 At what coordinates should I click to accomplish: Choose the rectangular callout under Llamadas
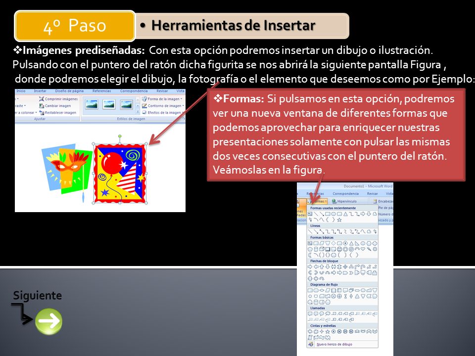coord(310,313)
